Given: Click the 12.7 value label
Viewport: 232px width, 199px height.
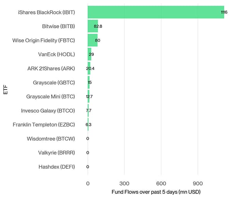Looking at the screenshot, I should point(89,97).
